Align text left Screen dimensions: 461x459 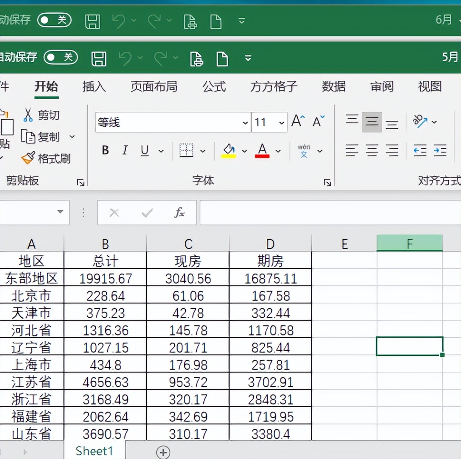(352, 150)
